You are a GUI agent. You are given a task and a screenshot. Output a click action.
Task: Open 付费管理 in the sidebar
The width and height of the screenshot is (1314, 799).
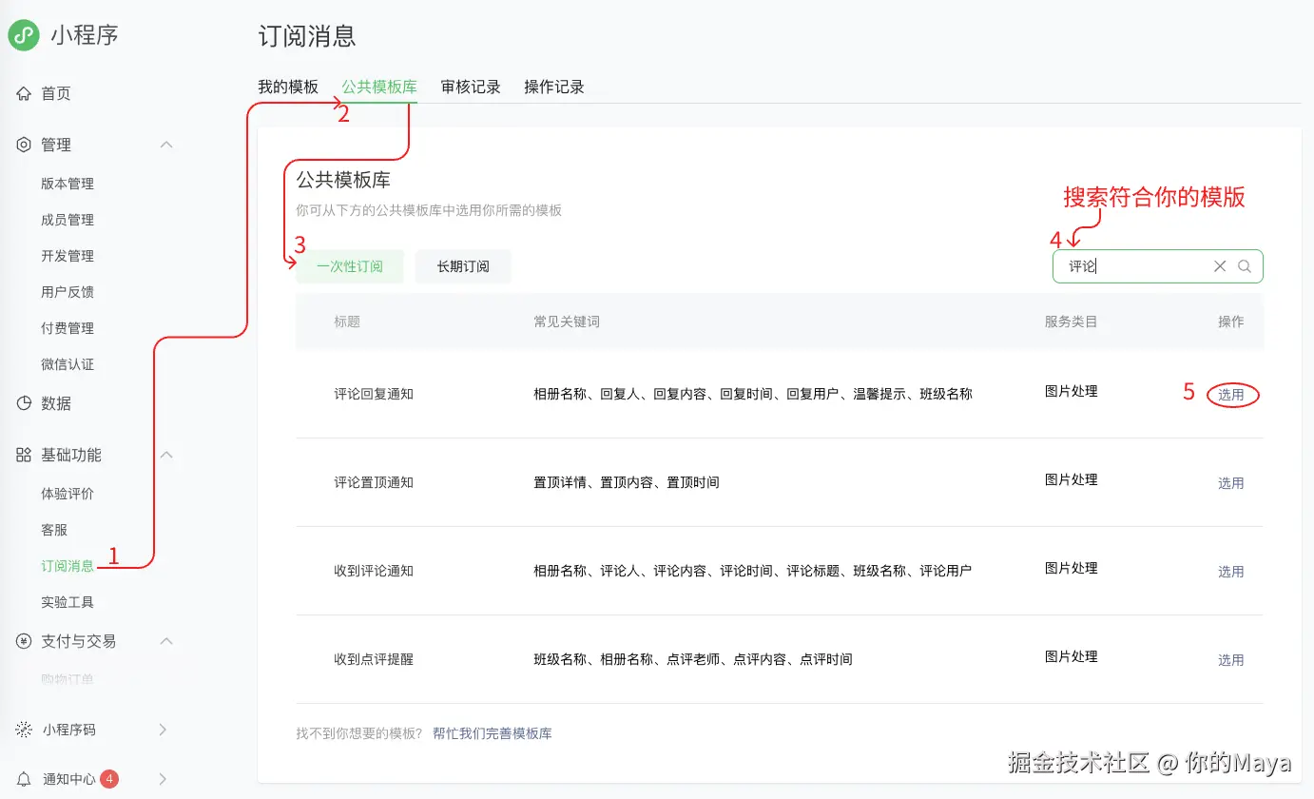[68, 328]
